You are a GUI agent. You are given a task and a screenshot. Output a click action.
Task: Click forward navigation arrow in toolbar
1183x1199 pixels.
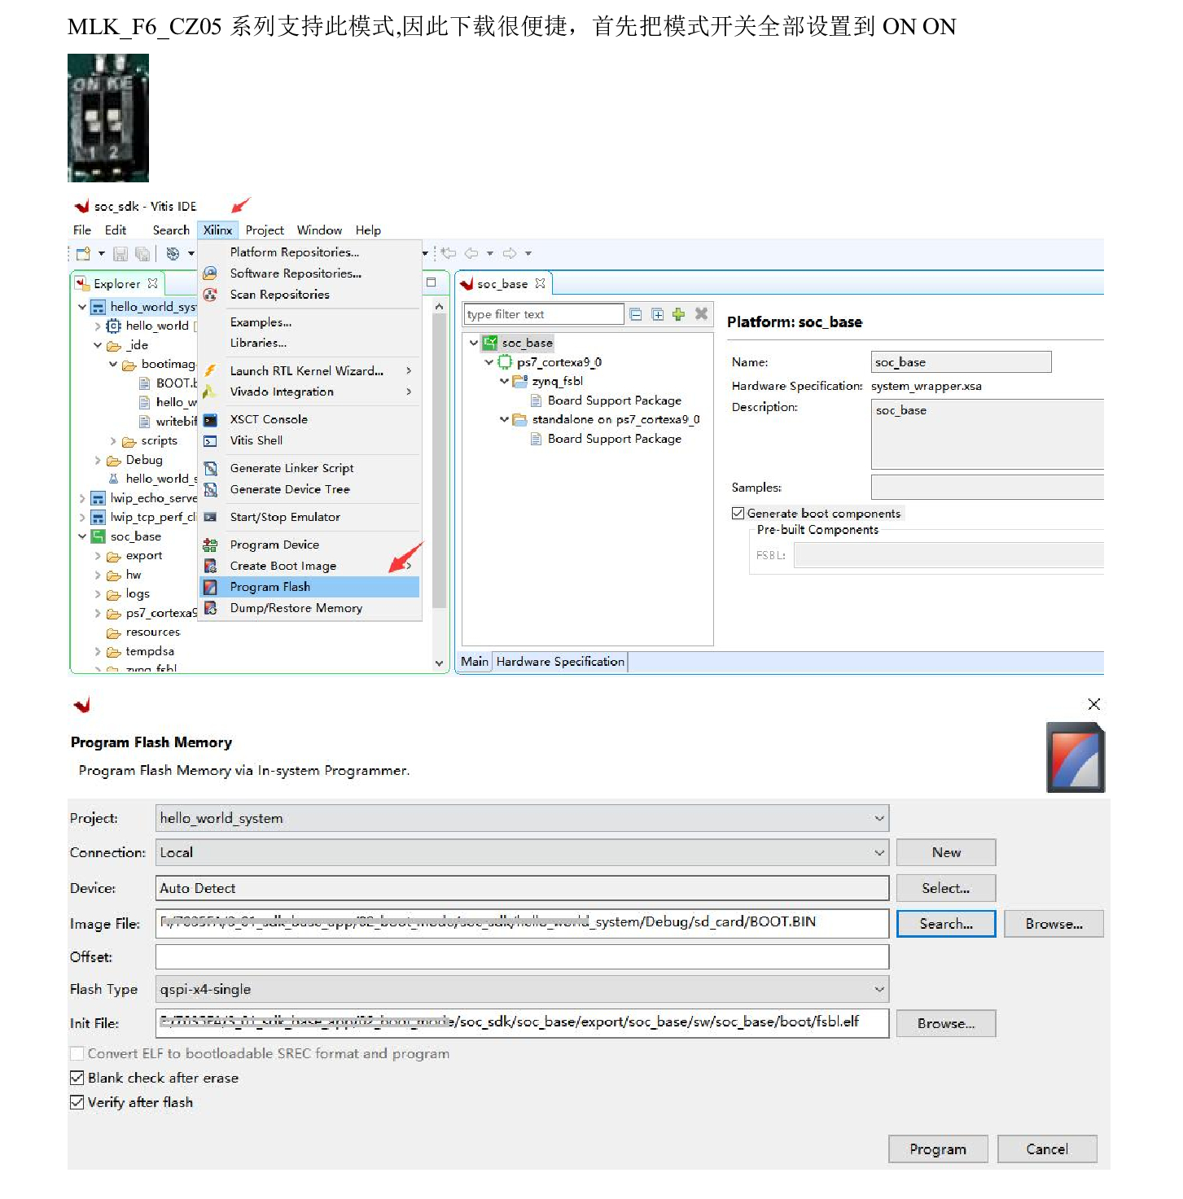pos(510,253)
